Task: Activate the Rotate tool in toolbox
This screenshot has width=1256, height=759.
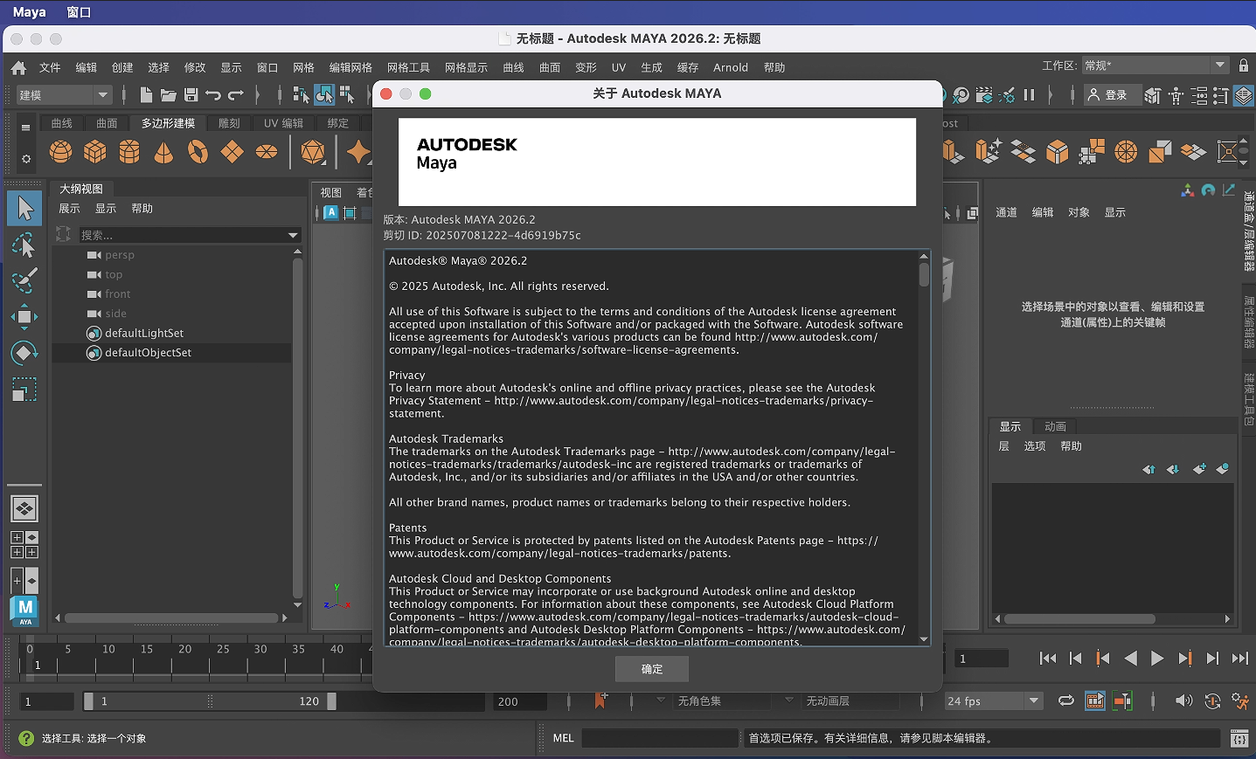Action: (24, 352)
